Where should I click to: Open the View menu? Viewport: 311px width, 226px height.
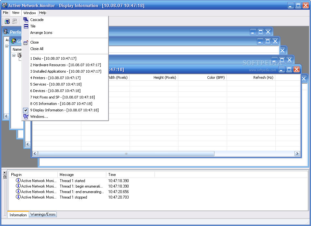pos(16,13)
